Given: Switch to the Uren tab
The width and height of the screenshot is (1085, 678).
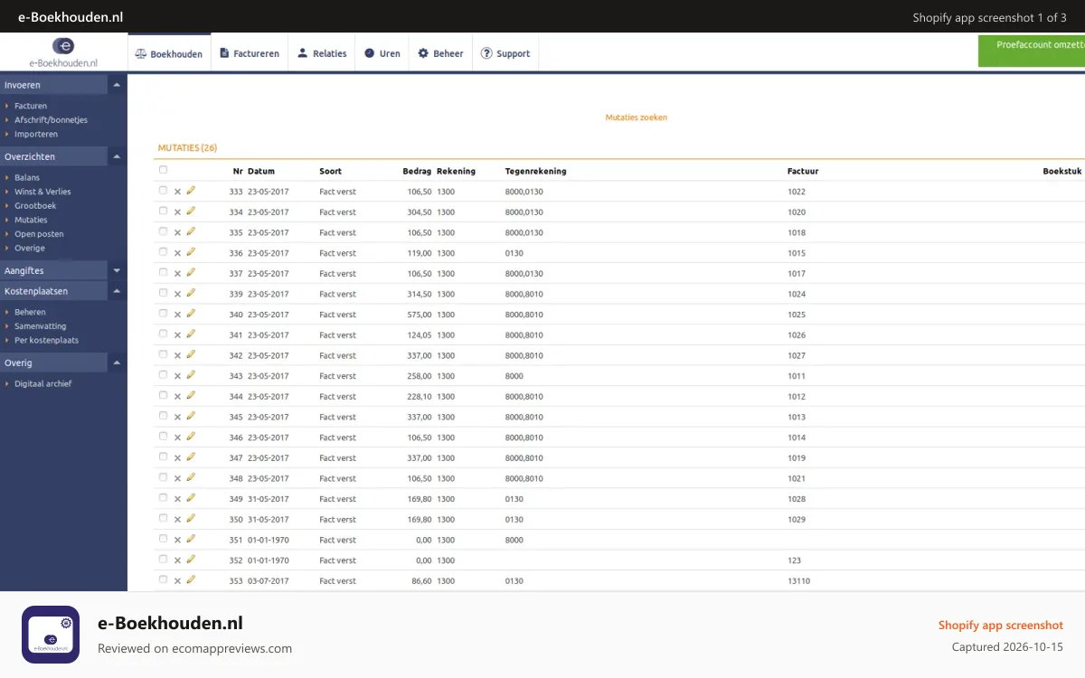Looking at the screenshot, I should tap(382, 53).
